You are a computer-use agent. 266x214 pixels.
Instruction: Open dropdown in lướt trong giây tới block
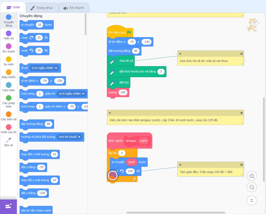click(x=71, y=94)
